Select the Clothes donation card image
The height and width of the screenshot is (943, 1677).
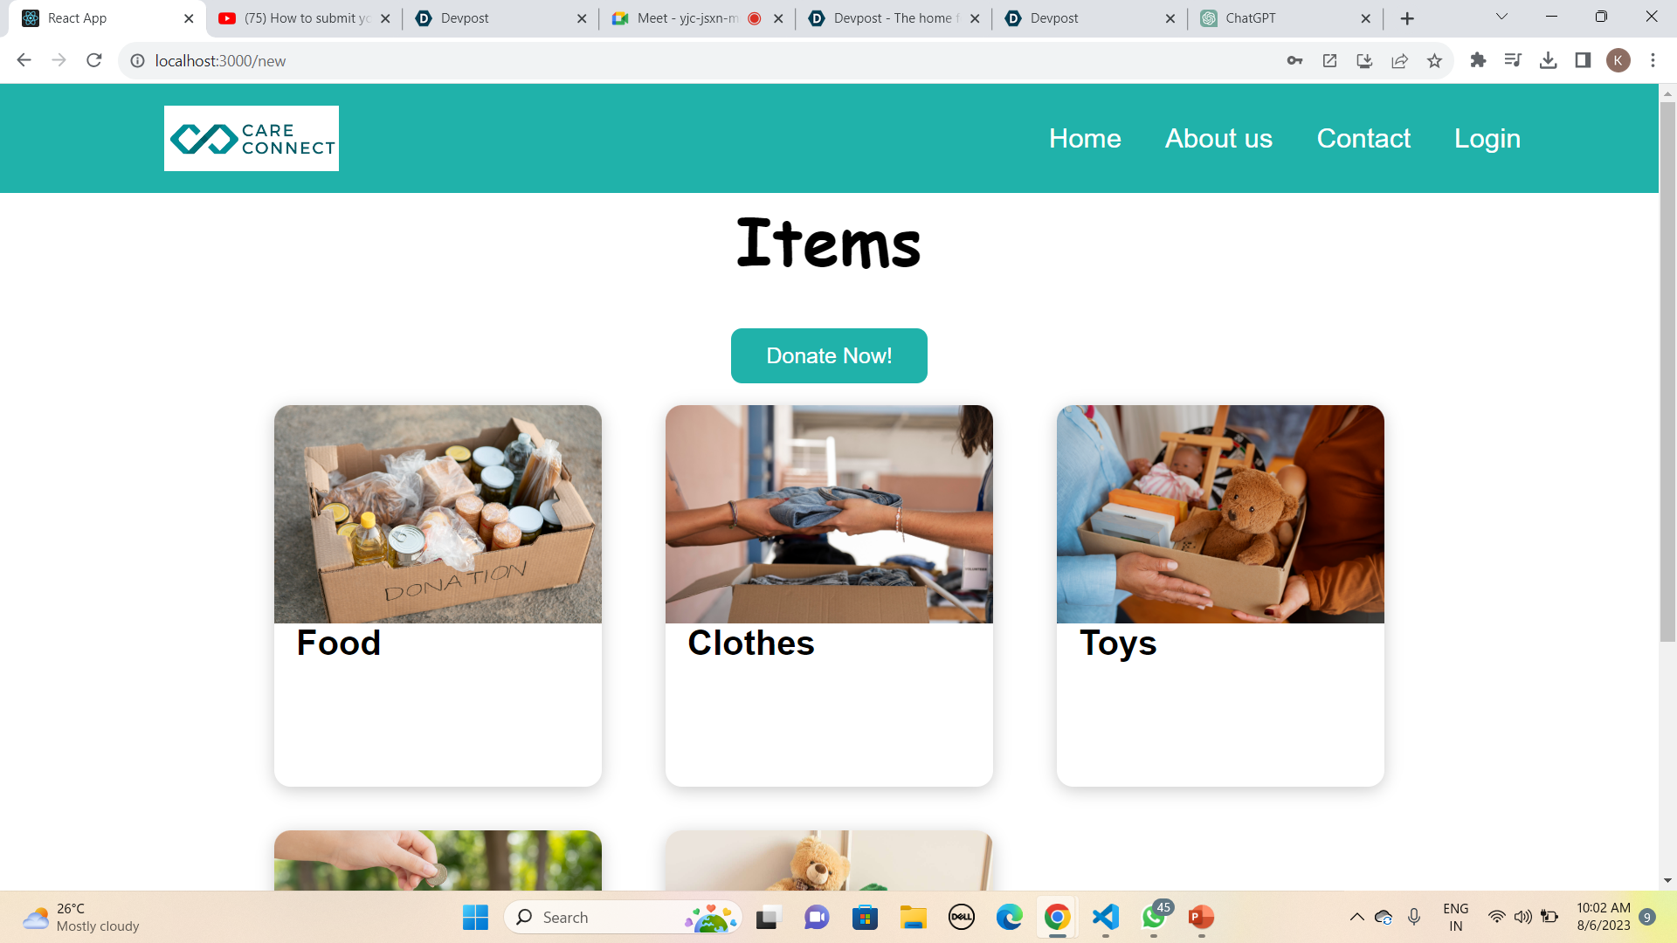[x=829, y=514]
